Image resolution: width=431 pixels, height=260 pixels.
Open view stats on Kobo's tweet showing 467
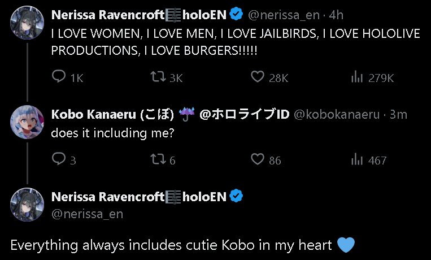pos(357,159)
